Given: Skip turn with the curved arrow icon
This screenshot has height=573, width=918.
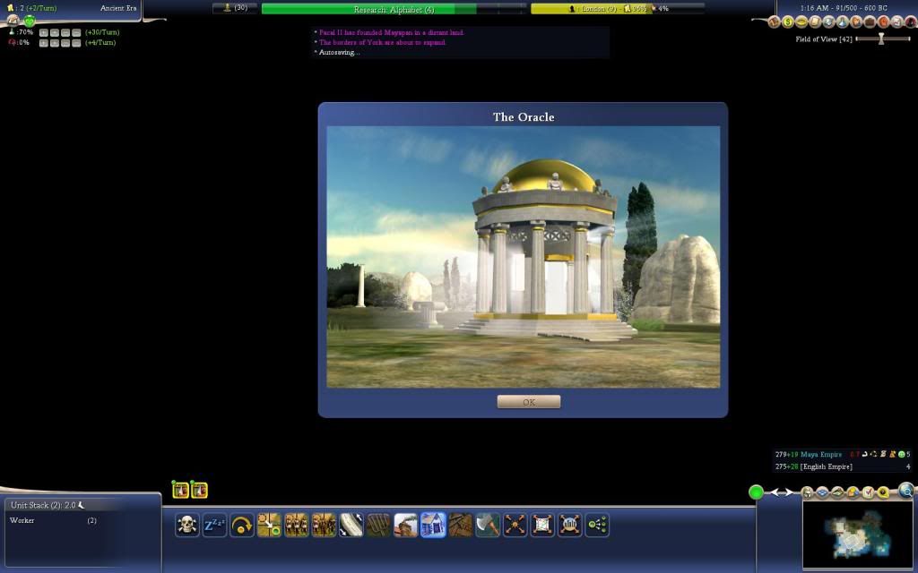Looking at the screenshot, I should click(x=242, y=525).
